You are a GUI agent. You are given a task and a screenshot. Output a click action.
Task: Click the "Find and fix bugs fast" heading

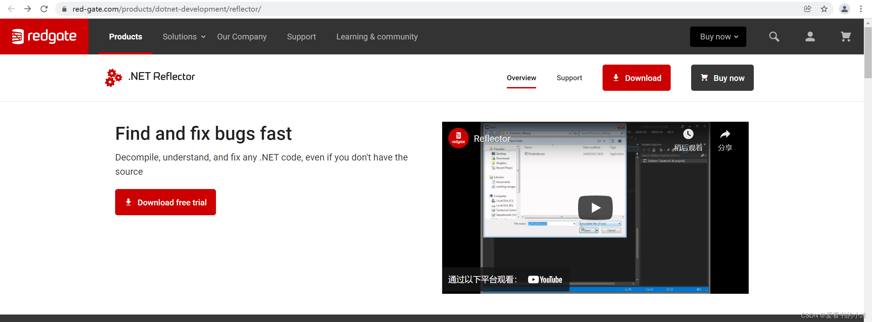[203, 133]
